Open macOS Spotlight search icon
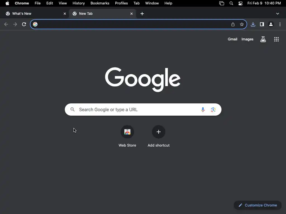 pyautogui.click(x=231, y=3)
